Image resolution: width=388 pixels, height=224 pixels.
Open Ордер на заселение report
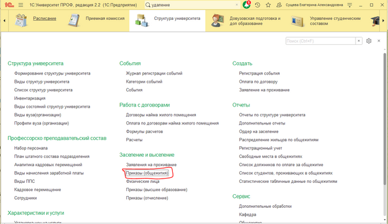(259, 131)
